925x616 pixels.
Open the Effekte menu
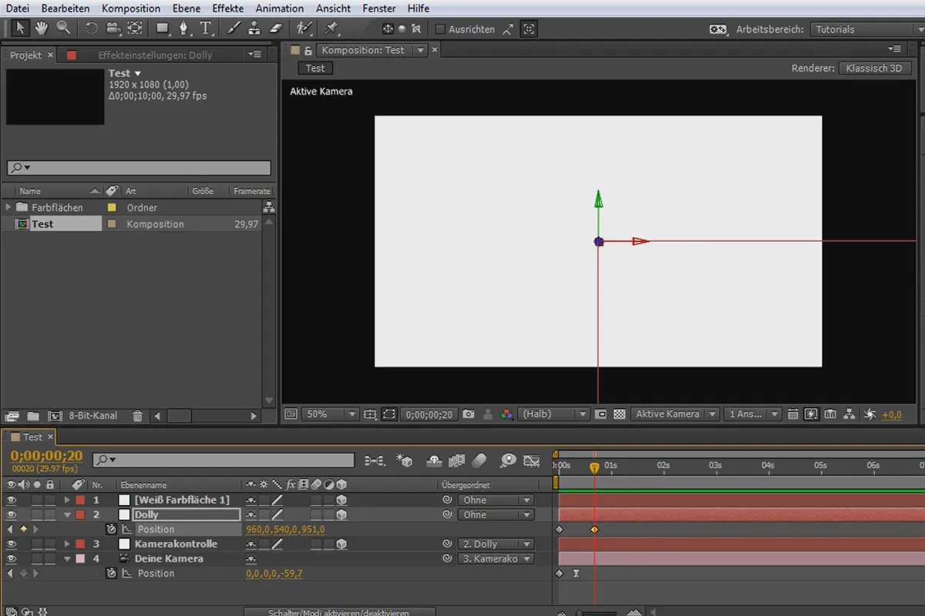click(227, 8)
